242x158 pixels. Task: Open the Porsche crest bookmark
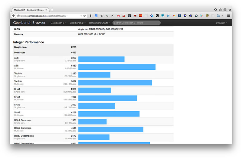[207, 16]
